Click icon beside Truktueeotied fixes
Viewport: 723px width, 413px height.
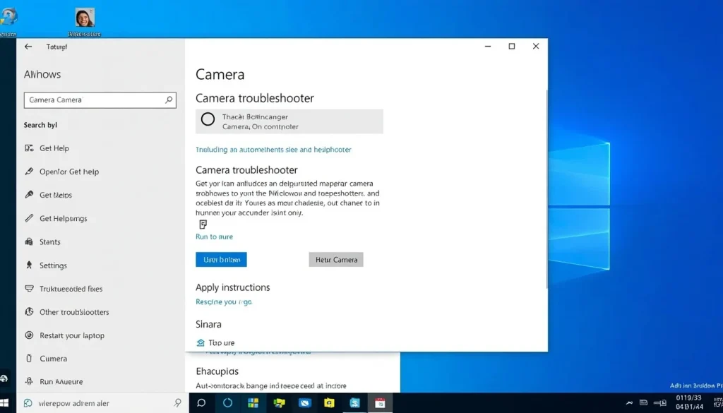[x=29, y=289]
